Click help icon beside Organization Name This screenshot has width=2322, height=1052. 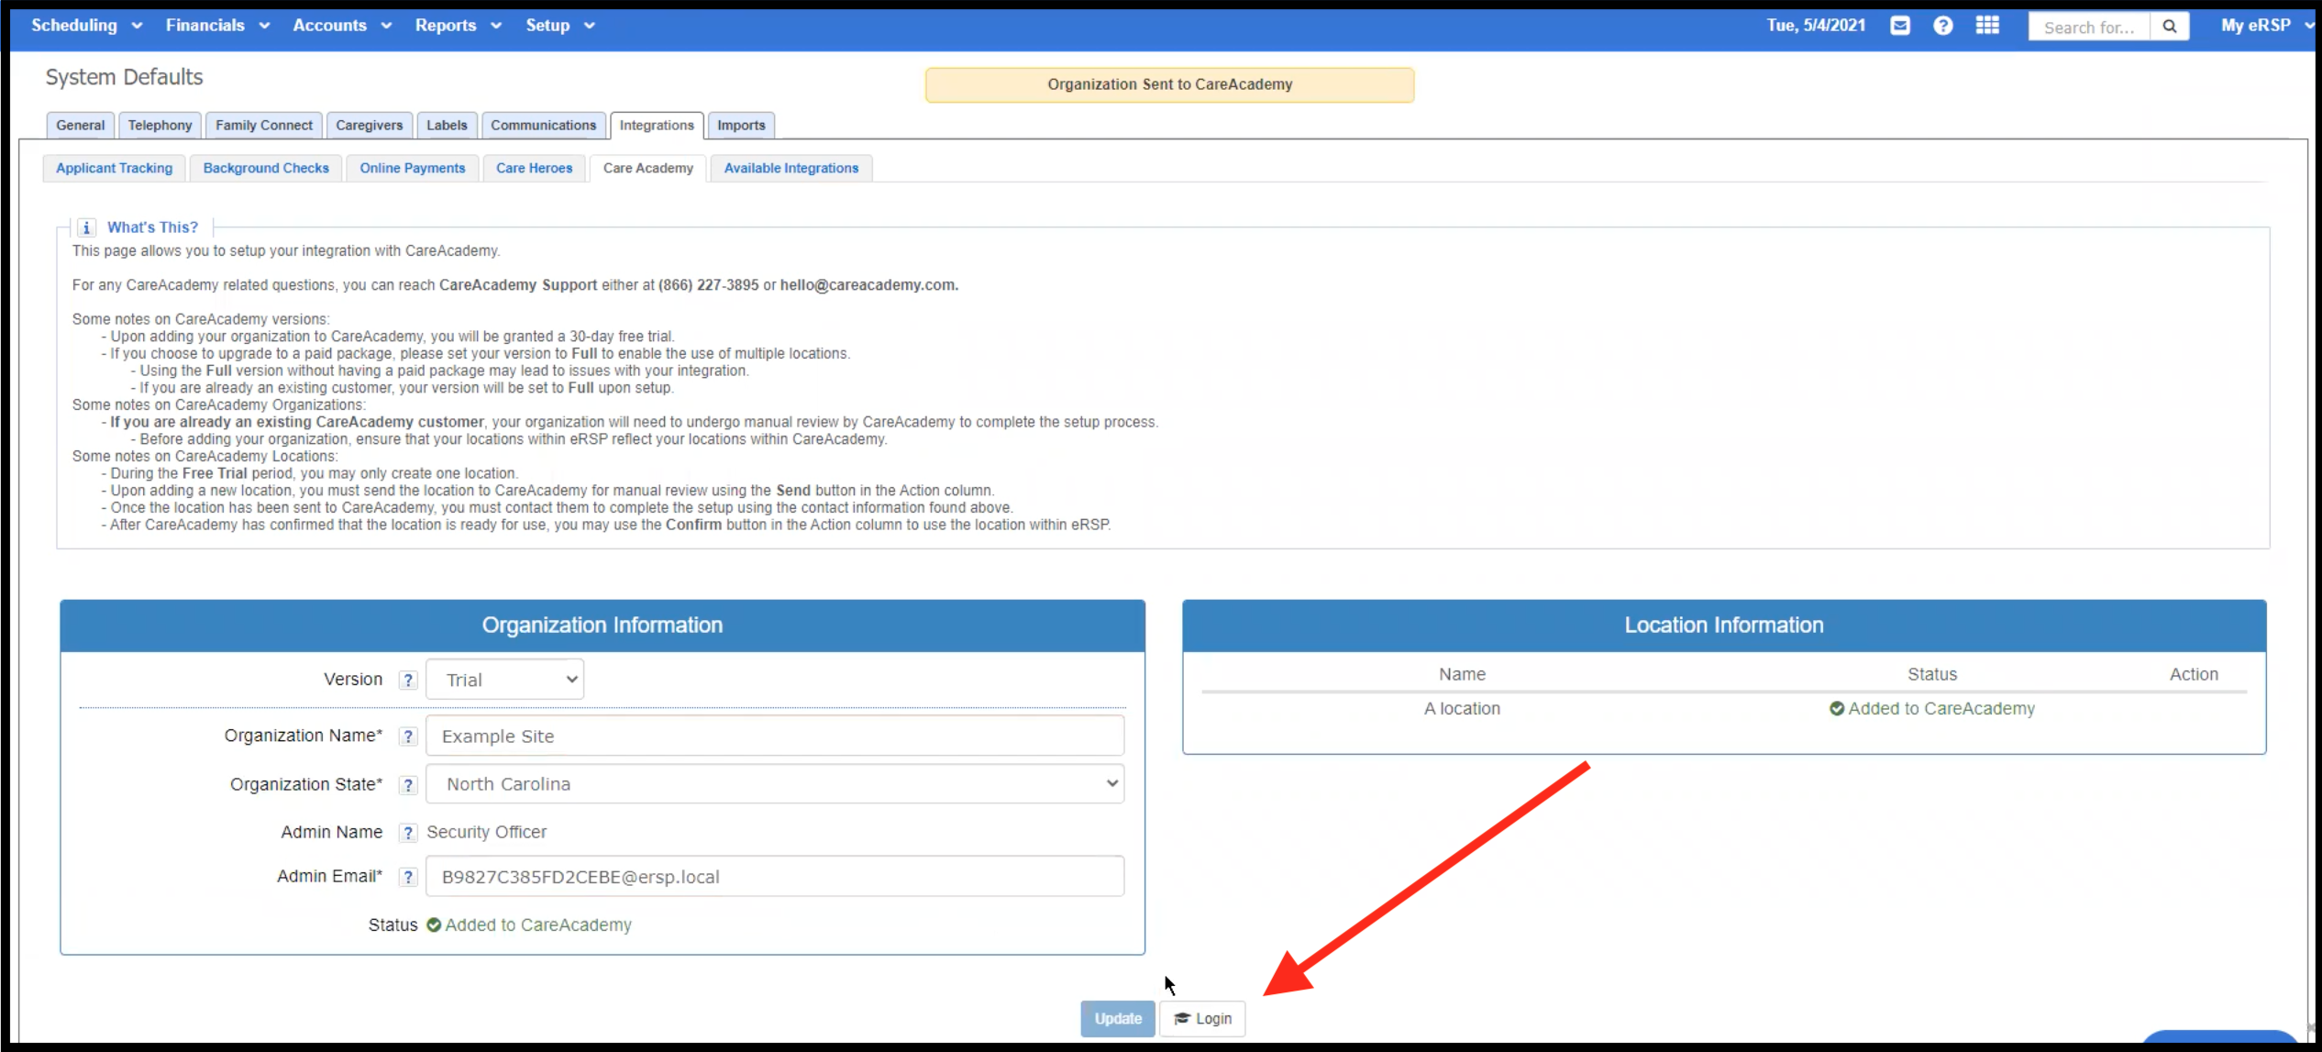(408, 736)
